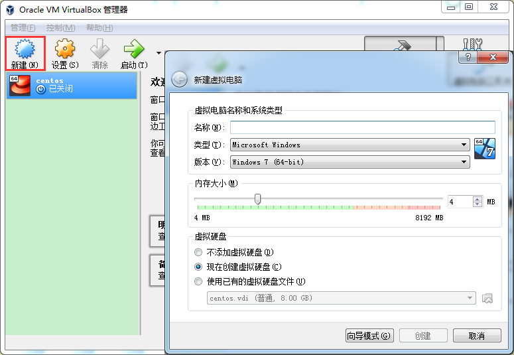Viewport: 514px width, 355px height.
Task: Click the 创建 create button
Action: (x=423, y=336)
